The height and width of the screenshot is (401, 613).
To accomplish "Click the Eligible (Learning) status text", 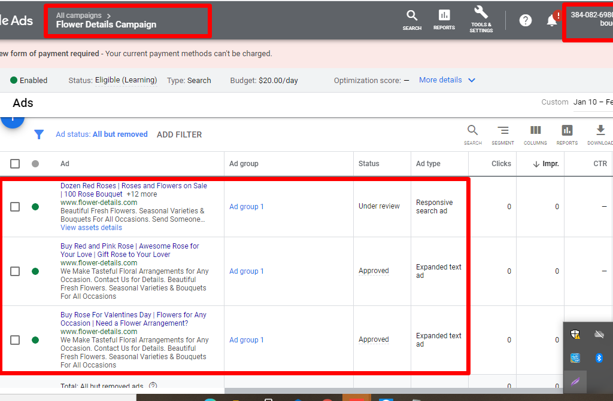I will [126, 80].
